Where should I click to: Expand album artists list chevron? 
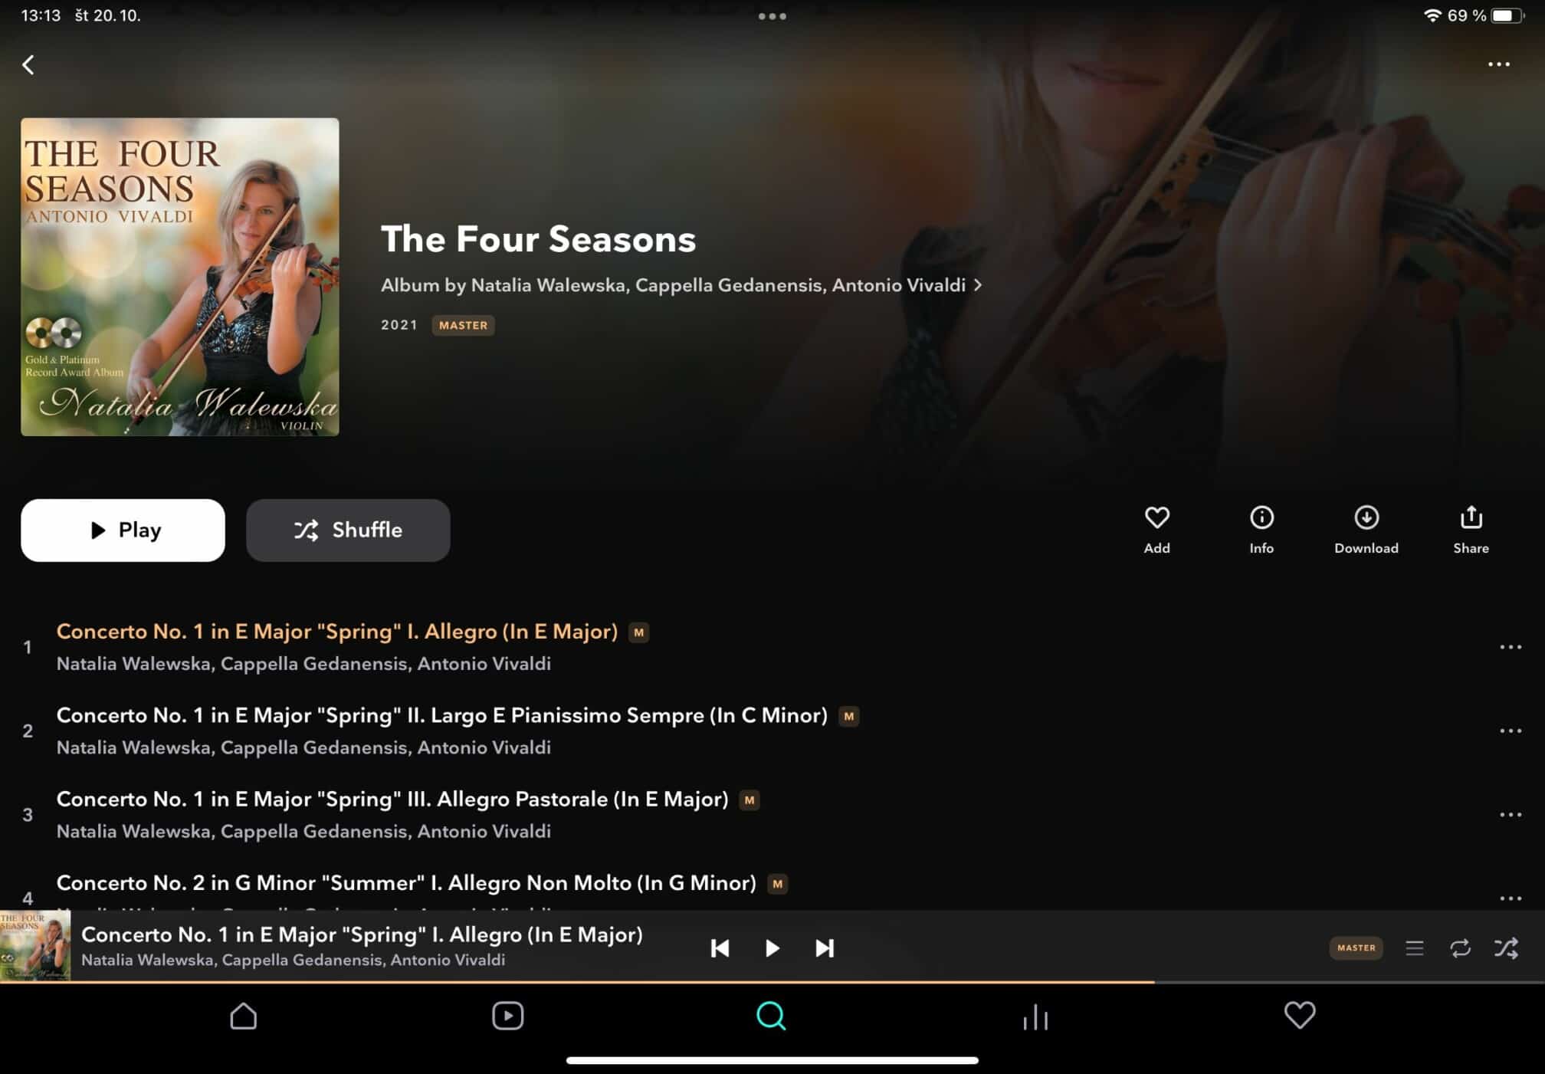click(978, 285)
